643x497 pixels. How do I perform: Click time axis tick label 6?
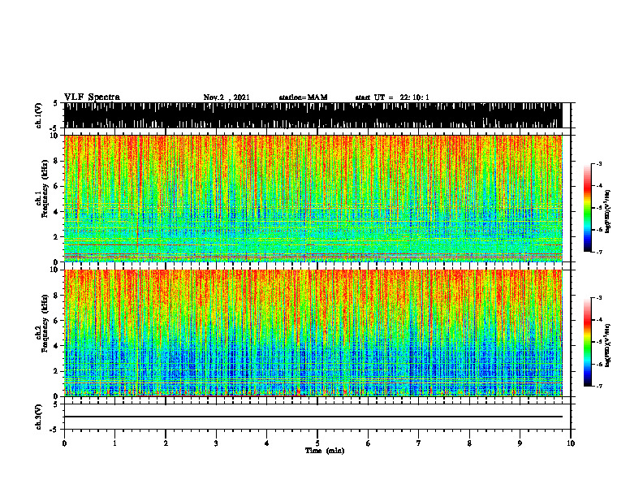point(369,443)
